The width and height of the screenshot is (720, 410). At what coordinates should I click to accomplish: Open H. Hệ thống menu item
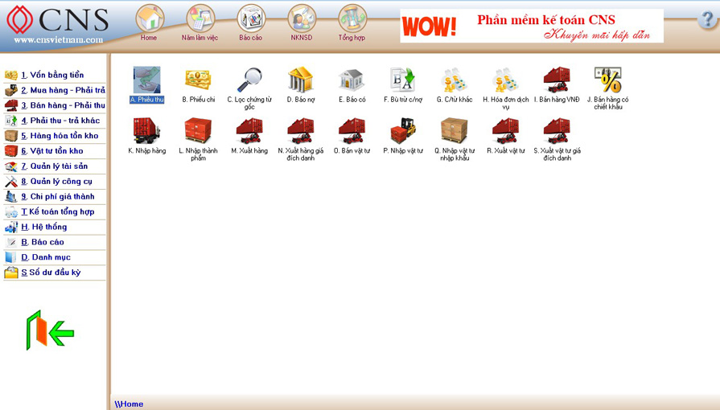(55, 227)
